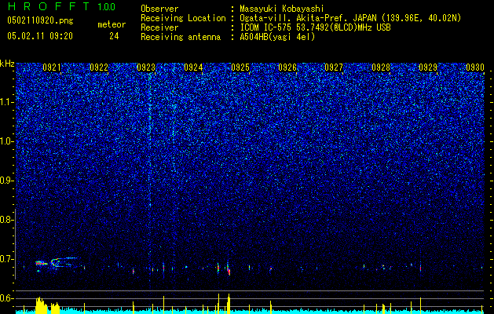Click the 0930 time marker

475,68
